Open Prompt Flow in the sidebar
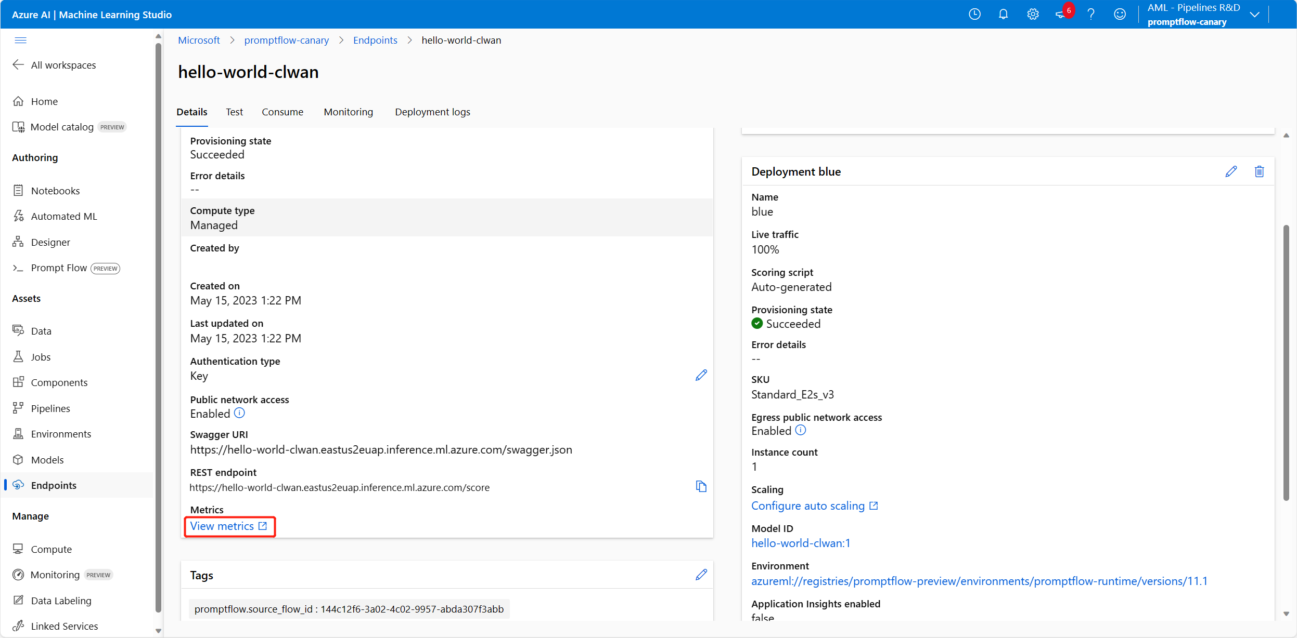The width and height of the screenshot is (1297, 638). 59,268
